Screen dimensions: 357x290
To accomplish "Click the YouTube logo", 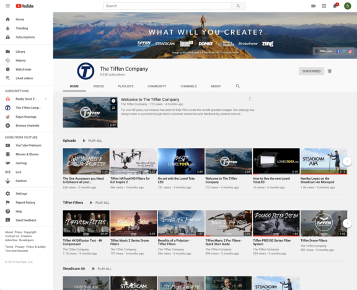I will click(x=25, y=6).
